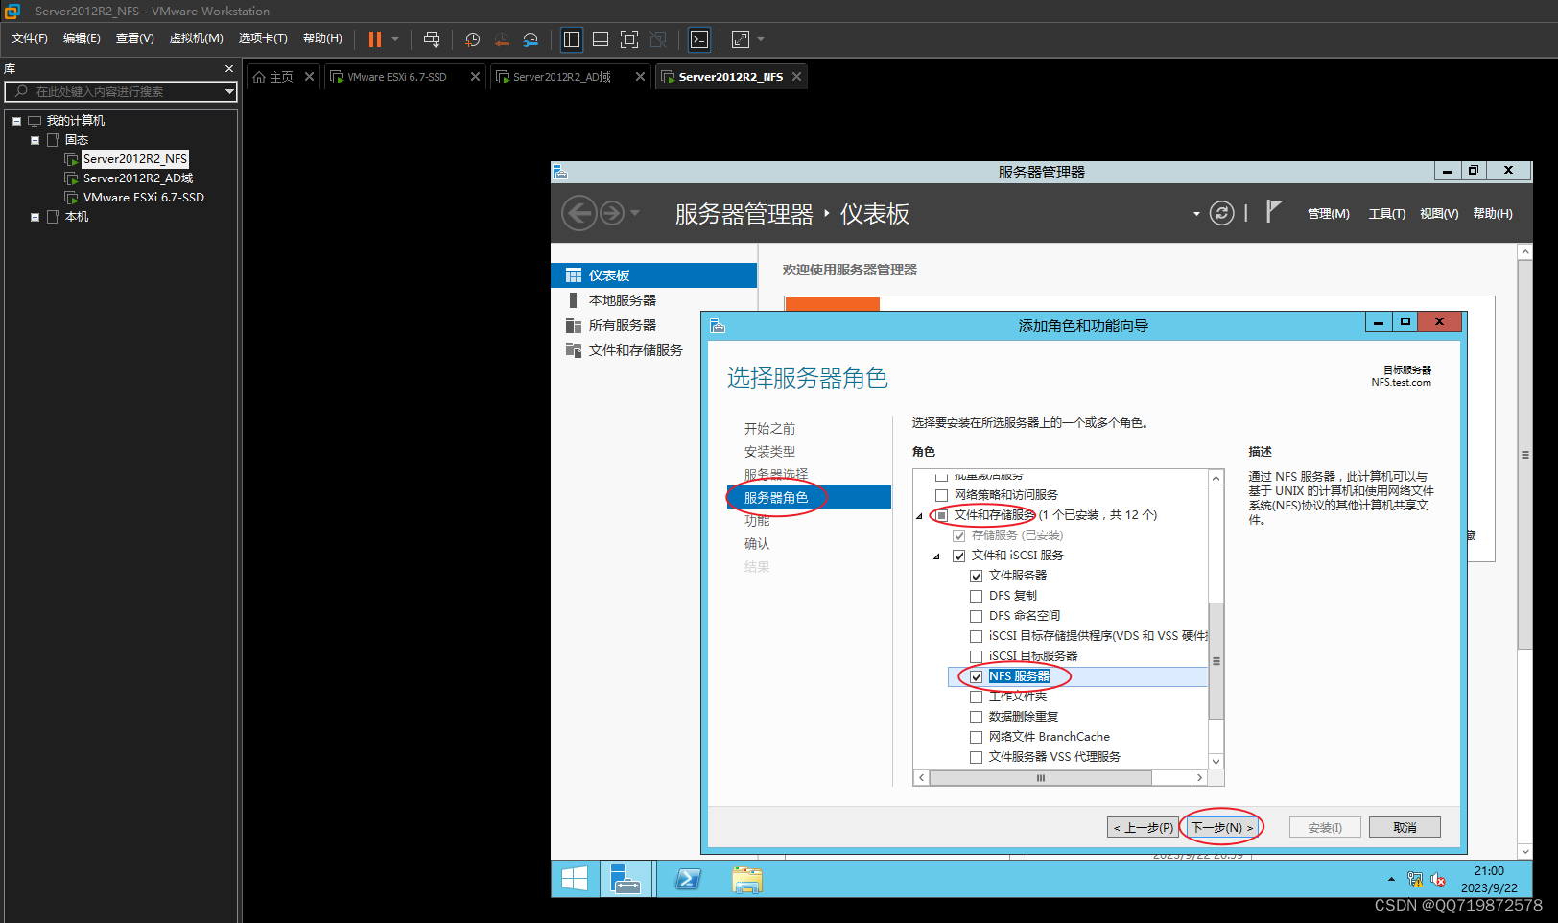
Task: Open the notifications flag in Server Manager
Action: (x=1273, y=212)
